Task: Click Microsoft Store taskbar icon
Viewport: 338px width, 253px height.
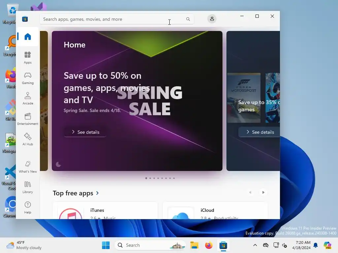Action: (223, 245)
